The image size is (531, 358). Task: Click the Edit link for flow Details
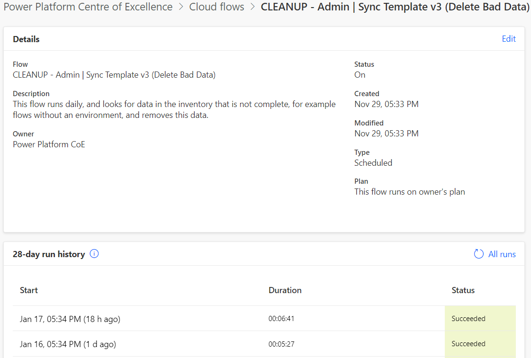click(509, 39)
